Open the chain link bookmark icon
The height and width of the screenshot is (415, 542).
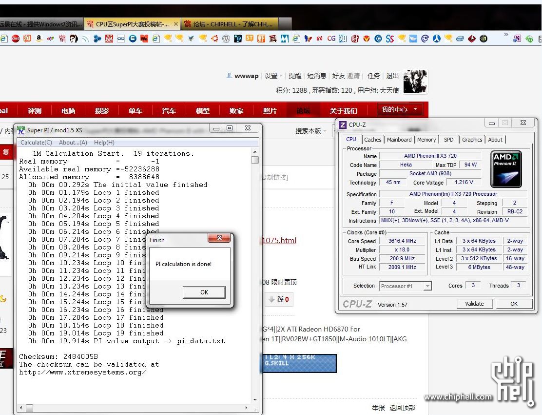121,39
